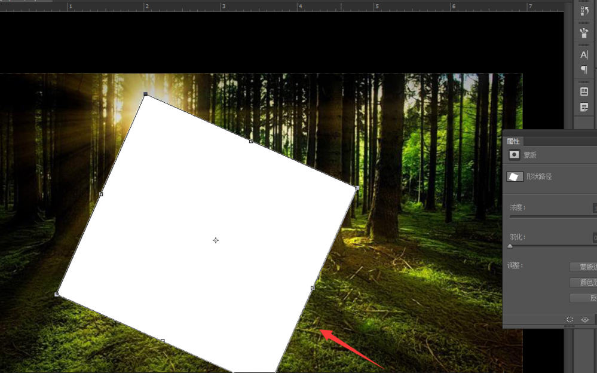Click the transform center reference point

216,240
